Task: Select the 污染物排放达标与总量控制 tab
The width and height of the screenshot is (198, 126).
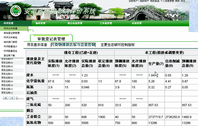Action: [73, 45]
